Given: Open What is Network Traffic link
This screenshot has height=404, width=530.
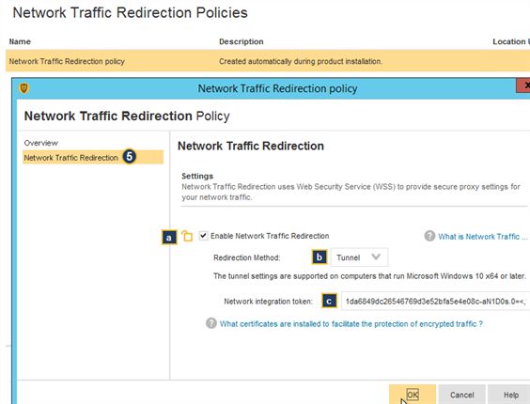Looking at the screenshot, I should pos(482,237).
